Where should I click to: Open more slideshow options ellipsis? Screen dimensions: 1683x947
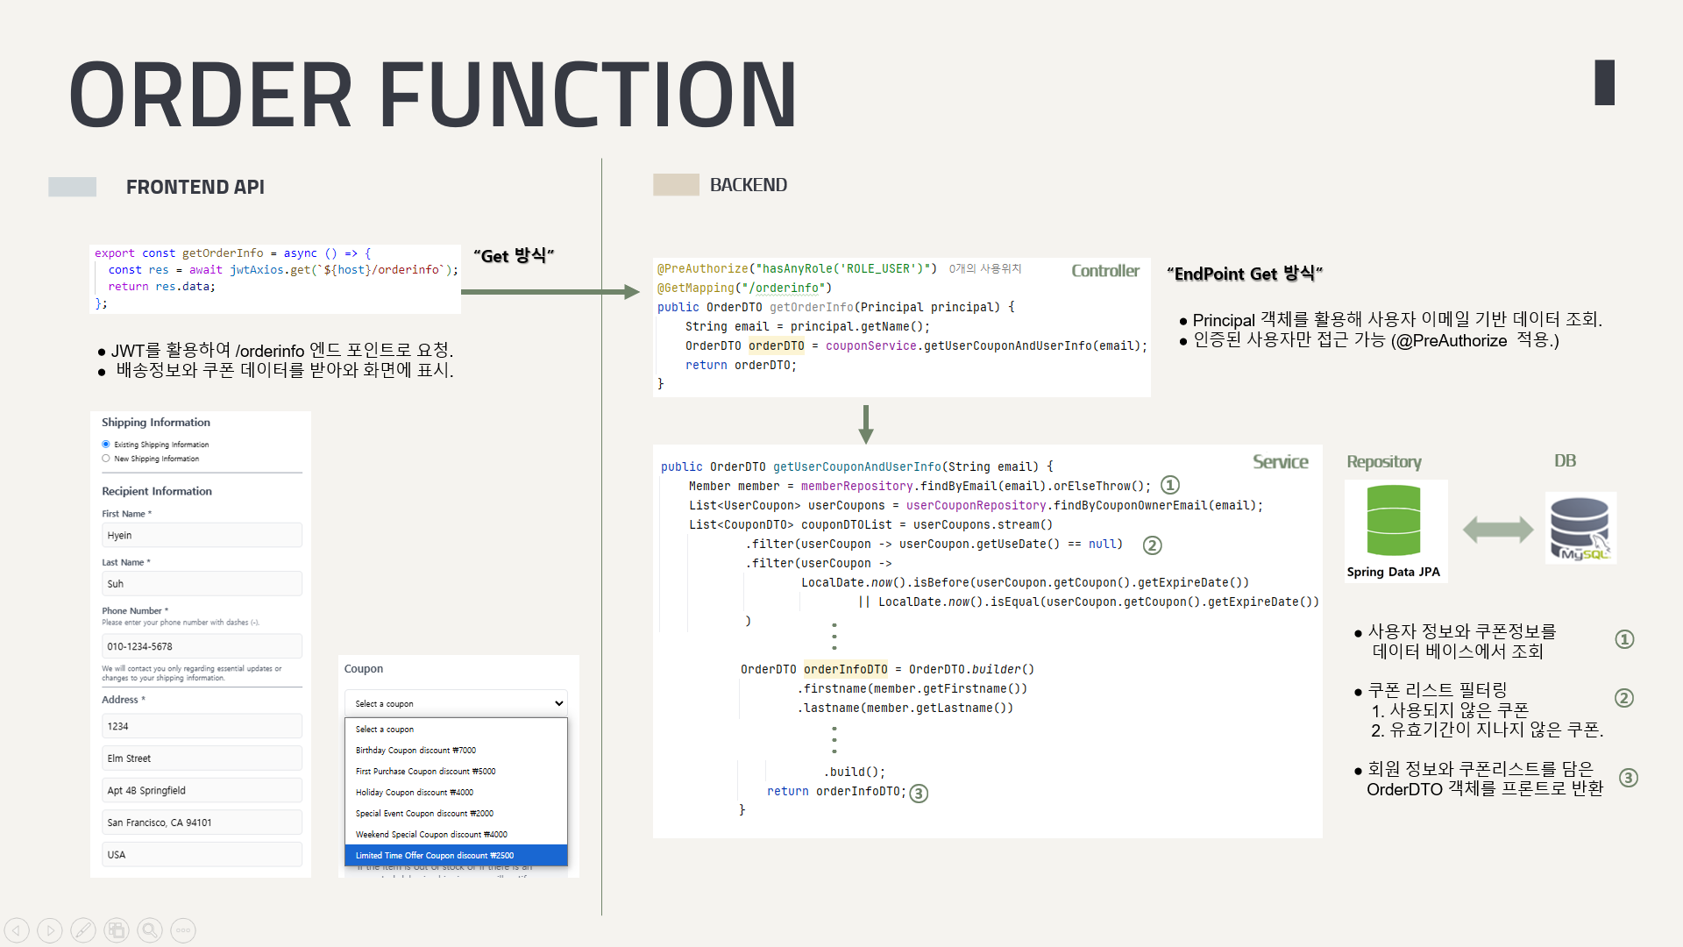(183, 930)
